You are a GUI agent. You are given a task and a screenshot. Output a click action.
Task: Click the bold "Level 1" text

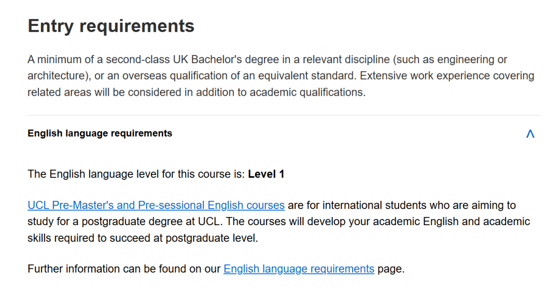(266, 174)
